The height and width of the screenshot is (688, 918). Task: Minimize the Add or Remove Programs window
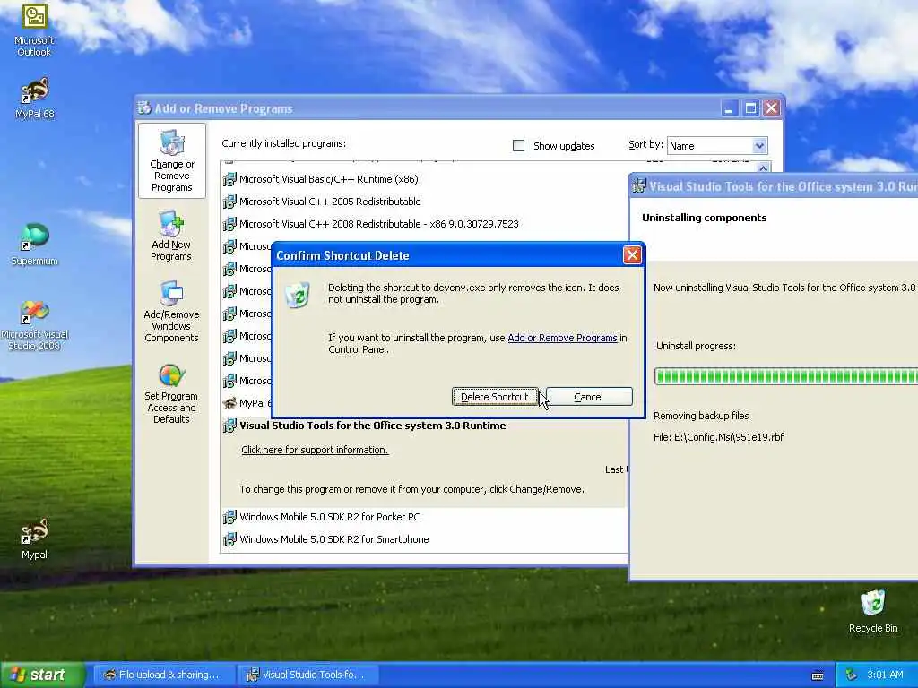tap(729, 108)
